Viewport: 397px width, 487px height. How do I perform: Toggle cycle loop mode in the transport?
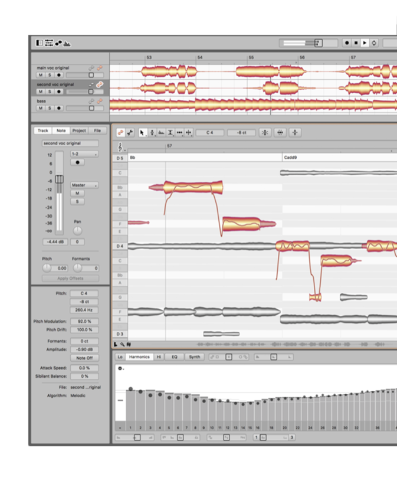click(375, 43)
